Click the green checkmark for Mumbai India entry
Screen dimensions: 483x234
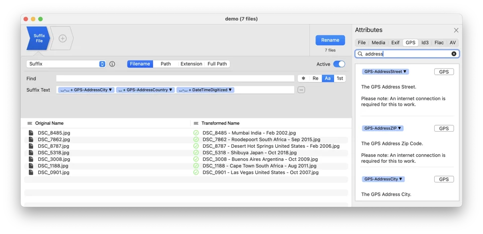(196, 133)
